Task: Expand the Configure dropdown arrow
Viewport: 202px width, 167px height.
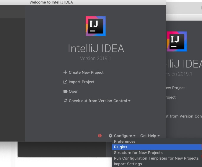Action: (x=134, y=136)
